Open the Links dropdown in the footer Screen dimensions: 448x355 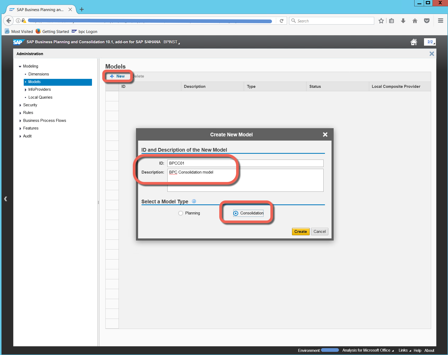click(x=405, y=350)
